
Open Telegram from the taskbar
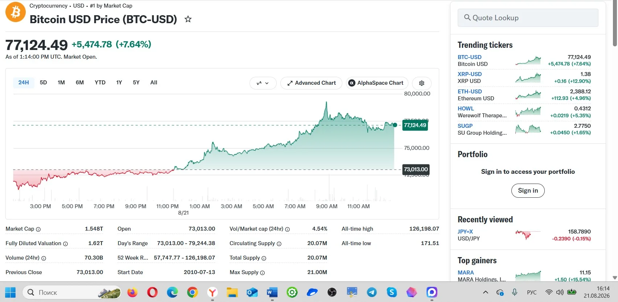point(372,292)
